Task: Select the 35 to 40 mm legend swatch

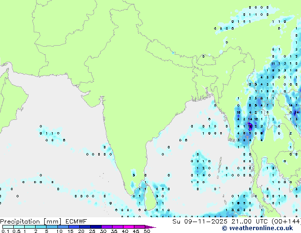Action: tap(117, 227)
